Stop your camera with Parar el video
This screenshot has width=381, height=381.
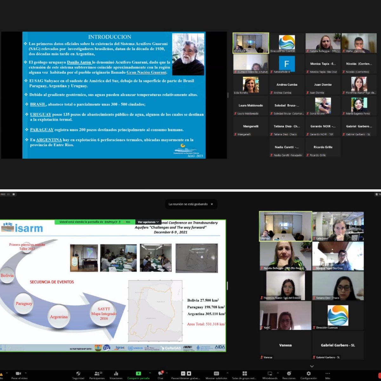[19, 375]
